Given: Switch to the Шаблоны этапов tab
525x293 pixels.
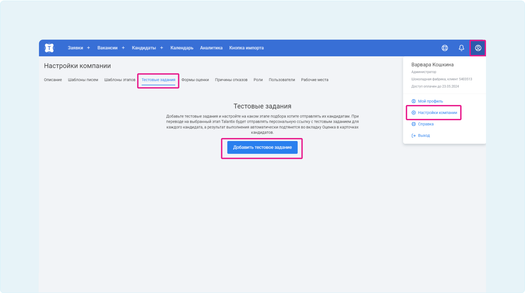Looking at the screenshot, I should 120,80.
